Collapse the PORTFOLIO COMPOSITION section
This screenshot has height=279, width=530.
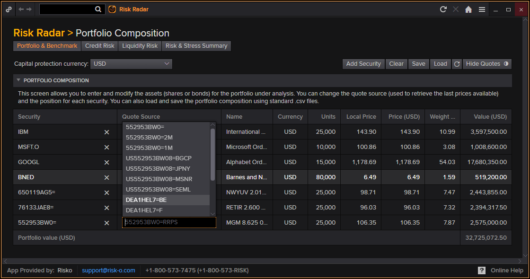18,80
